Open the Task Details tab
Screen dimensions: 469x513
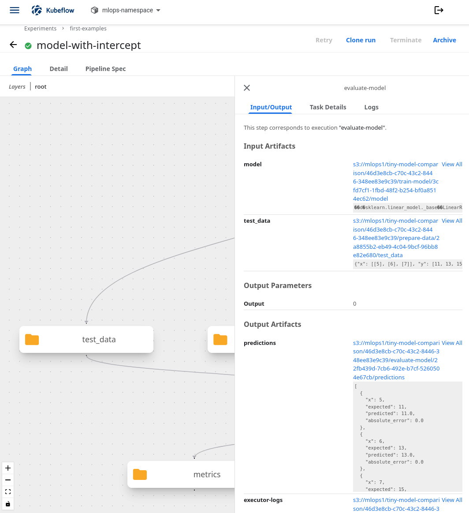point(328,107)
